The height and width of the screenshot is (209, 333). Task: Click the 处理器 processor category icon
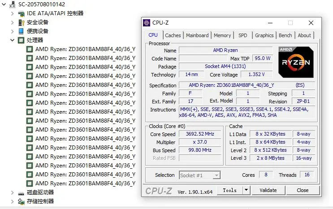[x=21, y=40]
